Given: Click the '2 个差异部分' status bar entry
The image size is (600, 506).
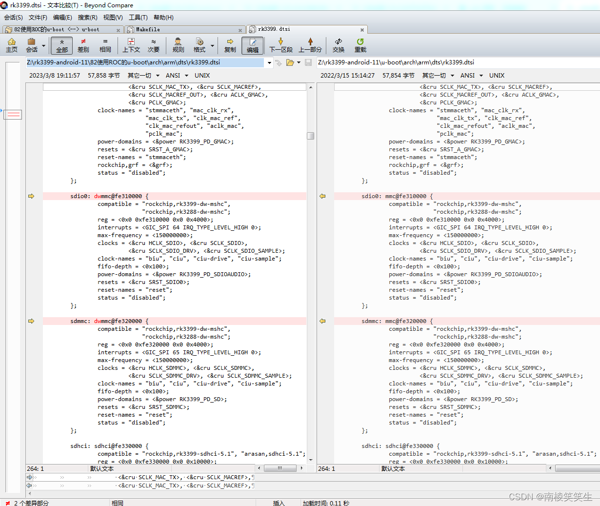Looking at the screenshot, I should coord(31,503).
